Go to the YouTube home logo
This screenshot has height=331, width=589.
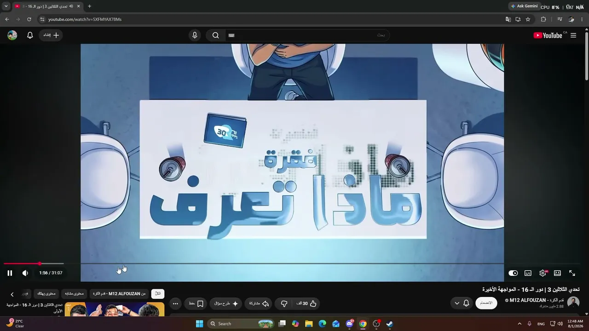(548, 35)
